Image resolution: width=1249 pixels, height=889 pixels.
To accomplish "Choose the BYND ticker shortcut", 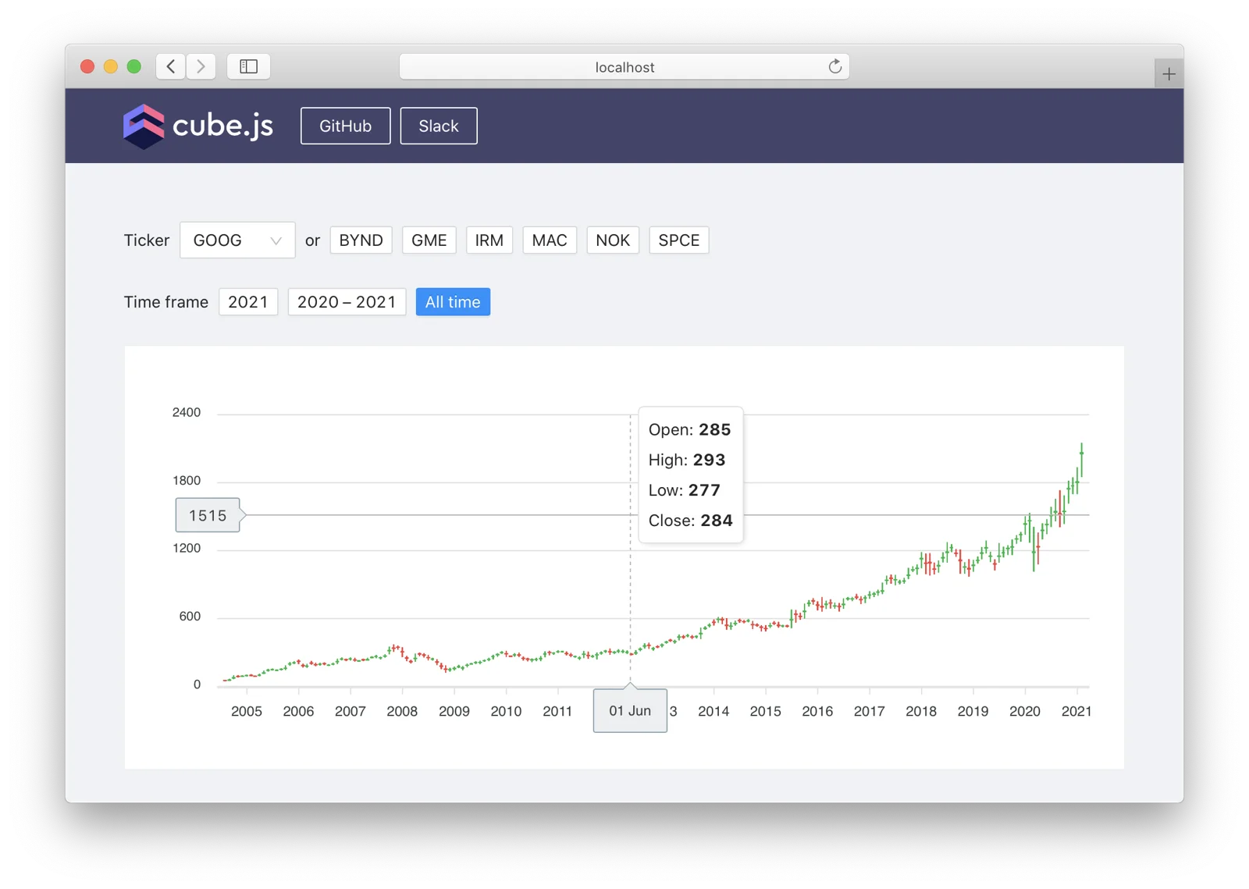I will click(361, 240).
